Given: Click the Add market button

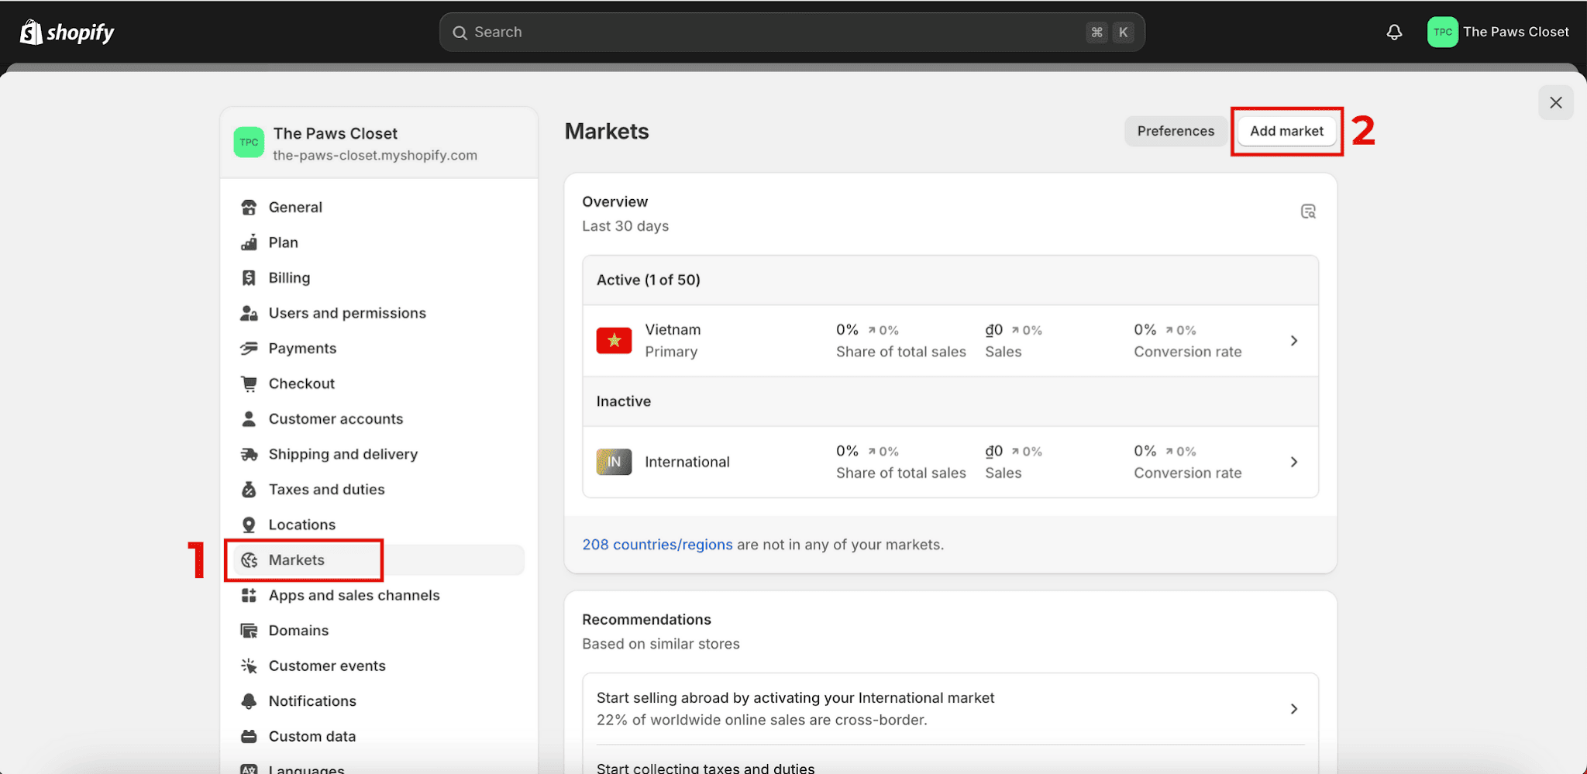Looking at the screenshot, I should coord(1286,131).
